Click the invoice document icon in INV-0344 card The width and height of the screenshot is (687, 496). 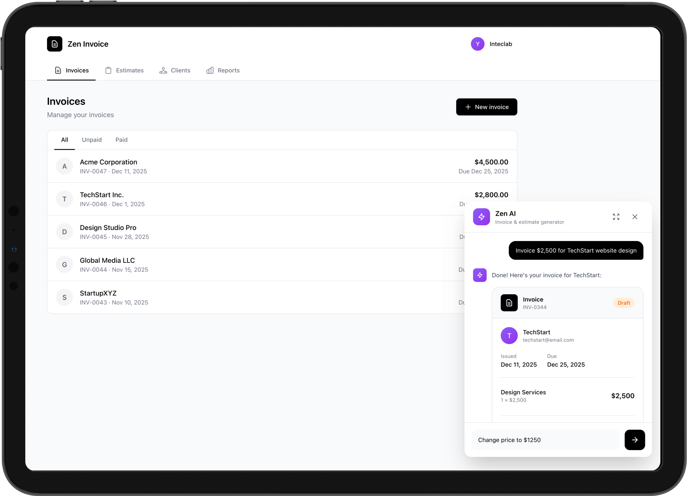(509, 303)
